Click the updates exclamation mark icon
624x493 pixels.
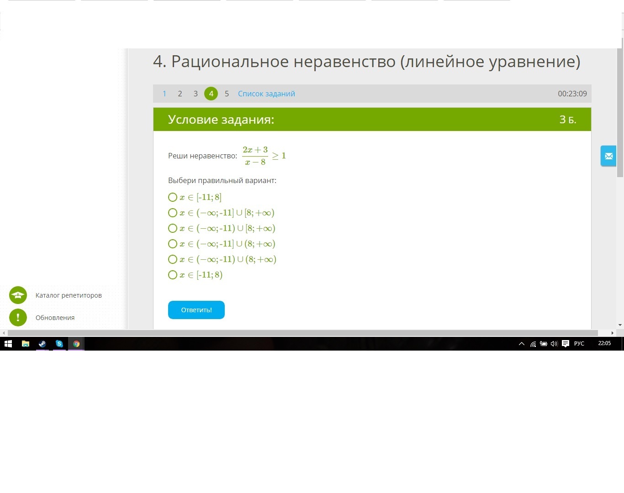(x=18, y=317)
